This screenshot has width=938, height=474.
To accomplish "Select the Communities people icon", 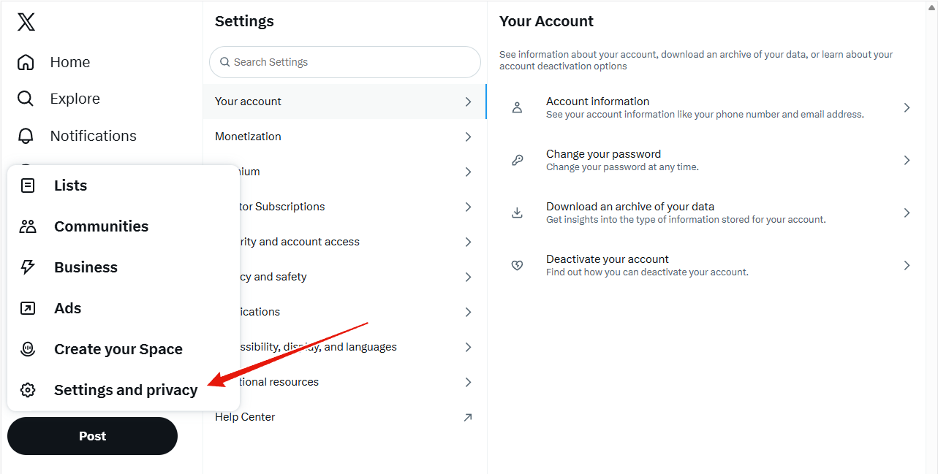I will click(x=28, y=226).
